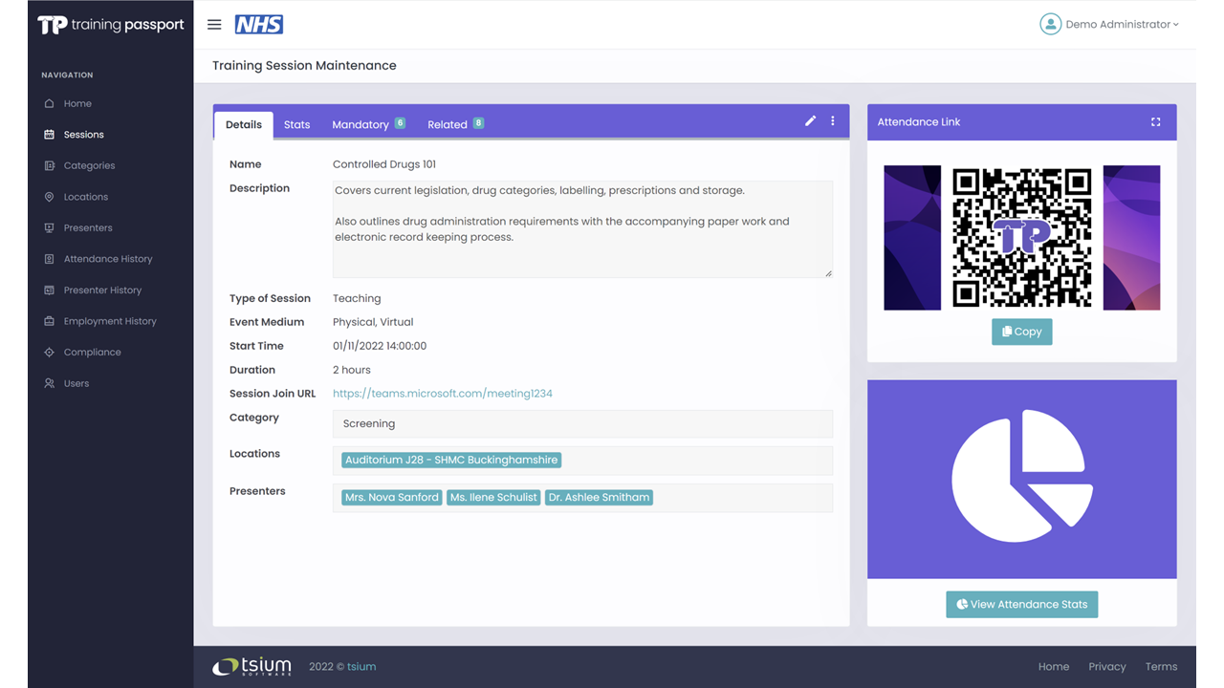Open Home link in footer
The height and width of the screenshot is (688, 1224).
coord(1054,667)
